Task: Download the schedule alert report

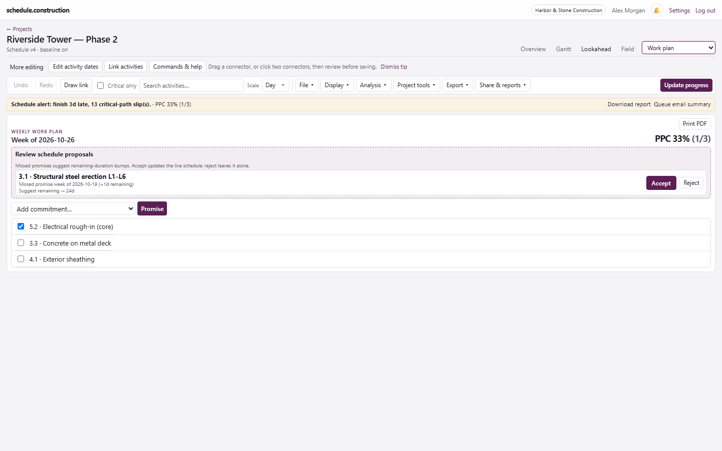Action: pyautogui.click(x=629, y=104)
